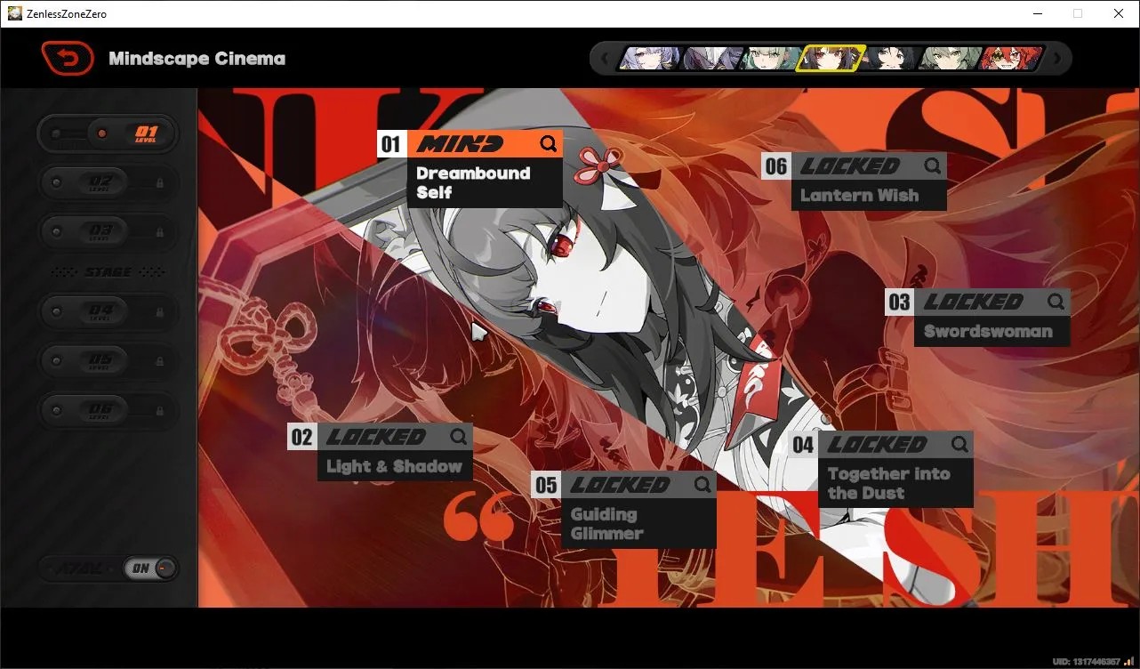This screenshot has width=1140, height=669.
Task: Toggle the 02 Level switch
Action: click(x=108, y=182)
